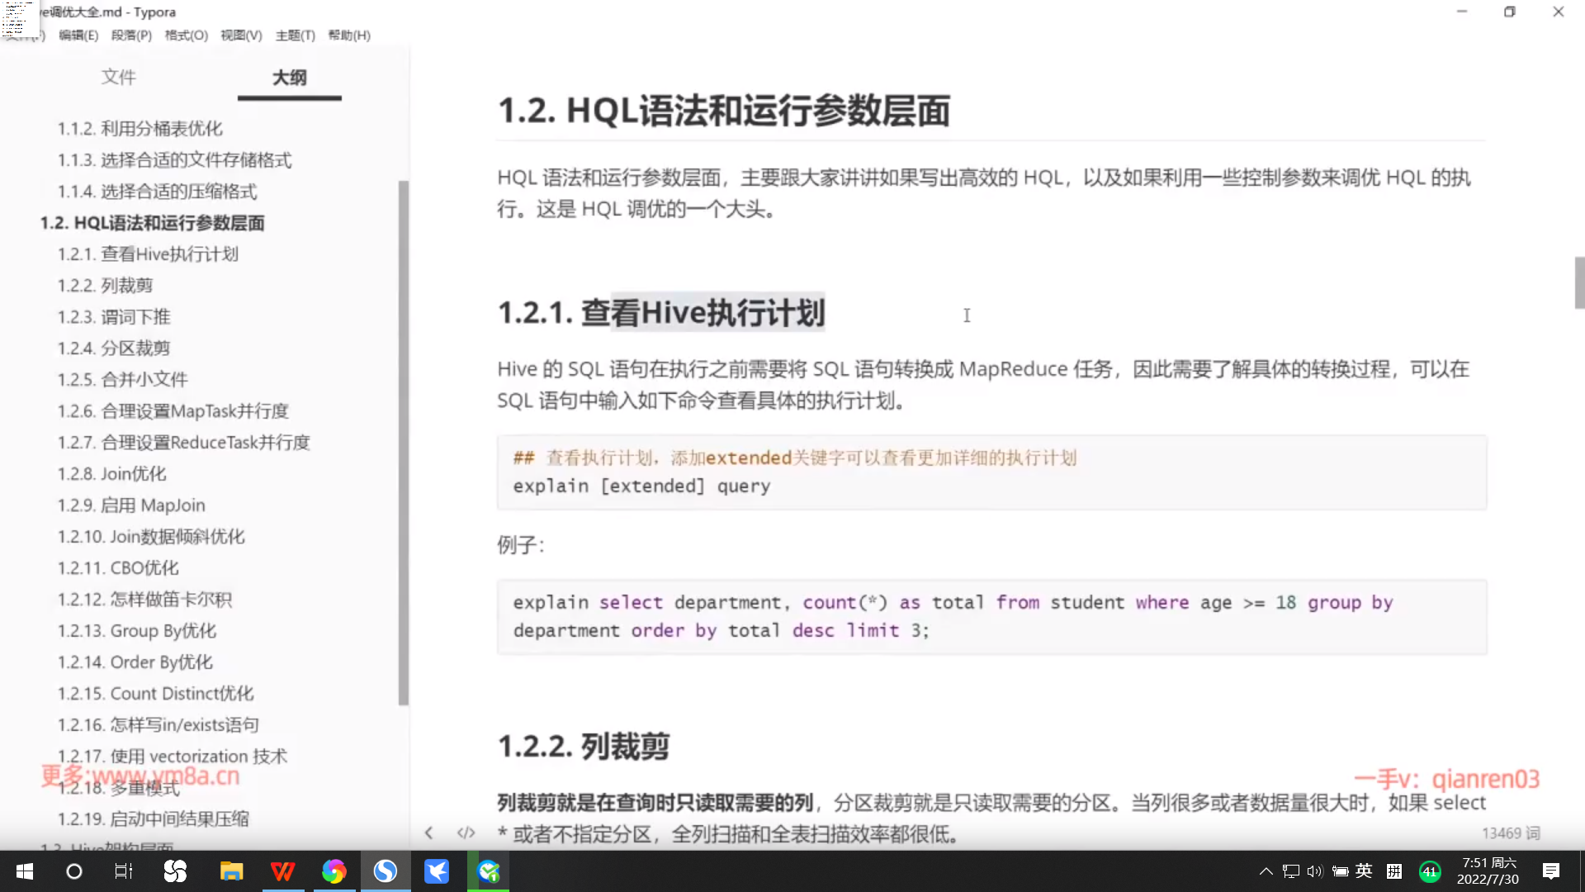Screen dimensions: 1585x892
Task: Open the 格式(O) menu
Action: click(x=186, y=36)
